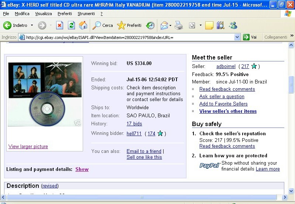The height and width of the screenshot is (204, 295).
Task: Click Show listing and payment details
Action: [x=82, y=169]
